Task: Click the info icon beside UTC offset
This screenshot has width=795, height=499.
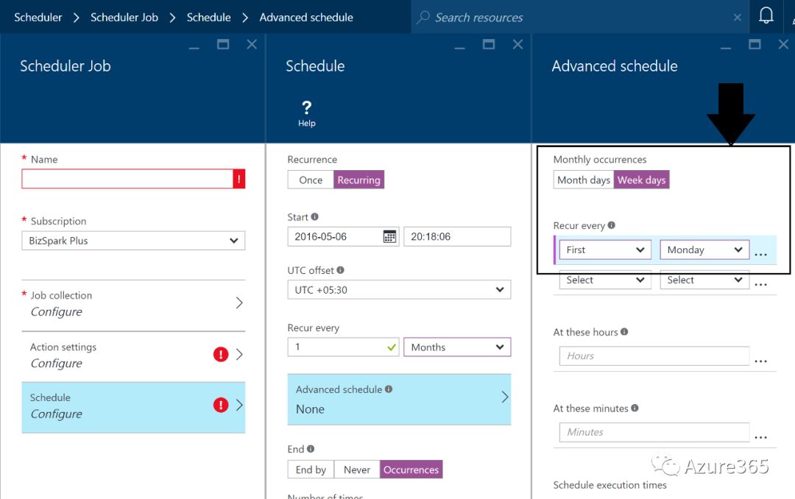Action: coord(340,270)
